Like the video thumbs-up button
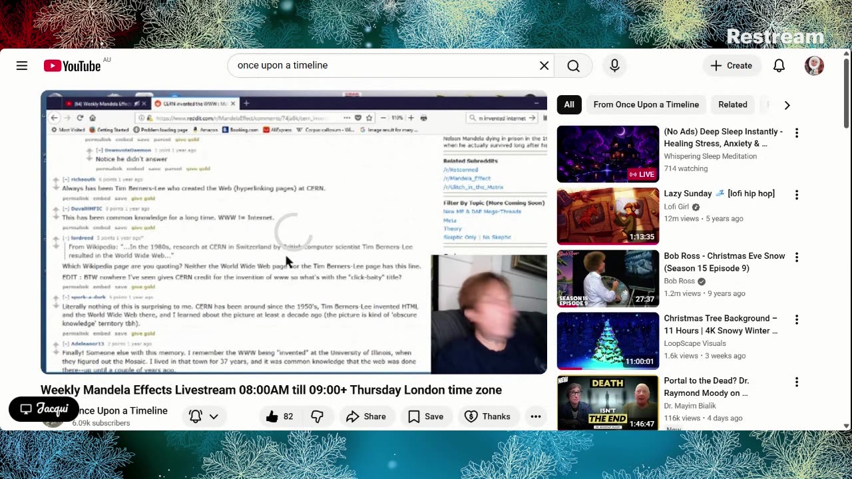This screenshot has width=852, height=479. click(x=280, y=416)
